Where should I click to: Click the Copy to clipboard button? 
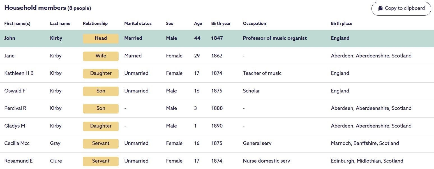pyautogui.click(x=401, y=8)
